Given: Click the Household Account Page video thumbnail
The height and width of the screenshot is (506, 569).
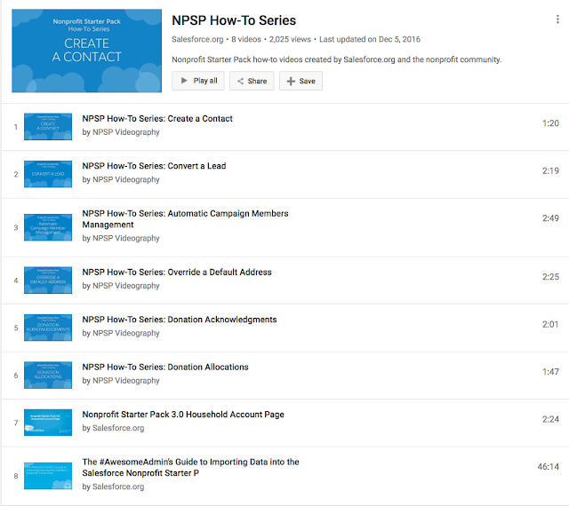Looking at the screenshot, I should (x=48, y=423).
